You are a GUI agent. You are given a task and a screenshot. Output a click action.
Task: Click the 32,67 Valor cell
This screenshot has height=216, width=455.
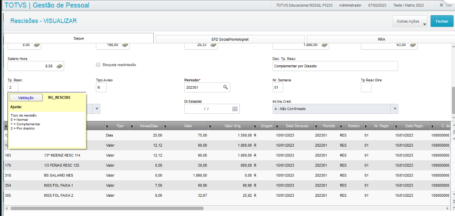pyautogui.click(x=202, y=195)
